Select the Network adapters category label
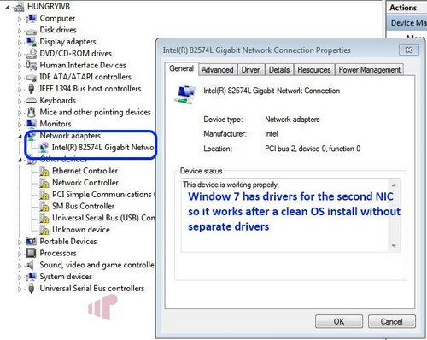Screen dimensions: 427x340 70,136
